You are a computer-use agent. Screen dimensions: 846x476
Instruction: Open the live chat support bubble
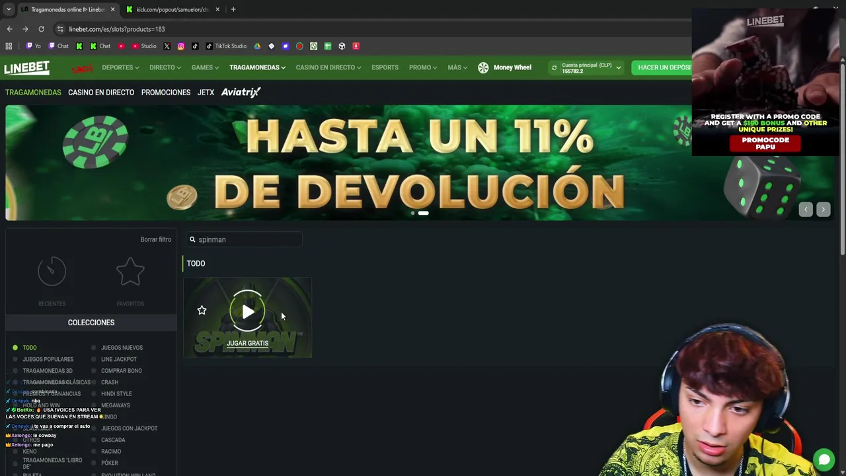[x=824, y=459]
